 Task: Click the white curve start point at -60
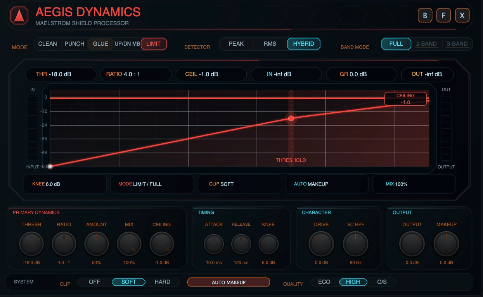click(x=50, y=167)
